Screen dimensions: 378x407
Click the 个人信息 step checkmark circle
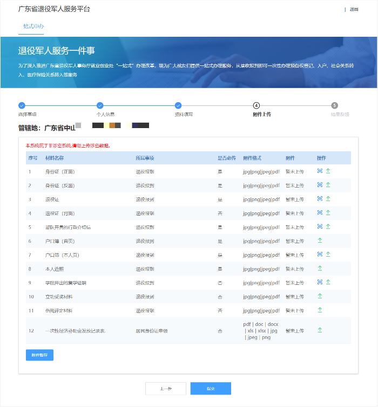pos(100,105)
